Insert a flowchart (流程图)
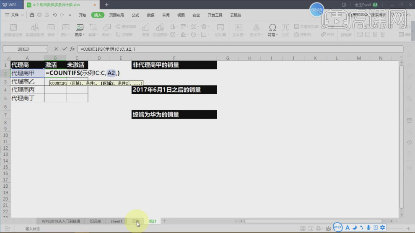Image resolution: width=415 pixels, height=233 pixels. [x=124, y=35]
